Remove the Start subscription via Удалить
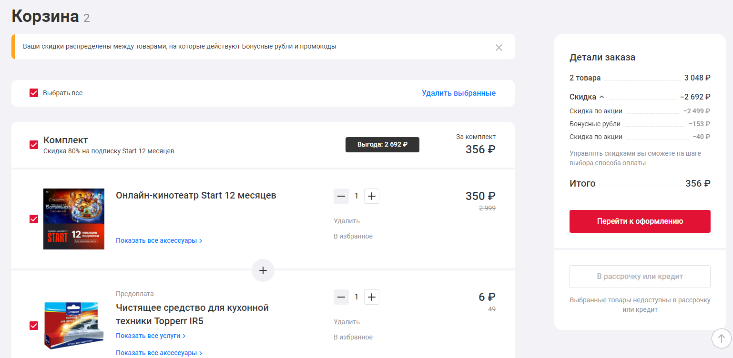This screenshot has height=358, width=733. (x=346, y=221)
